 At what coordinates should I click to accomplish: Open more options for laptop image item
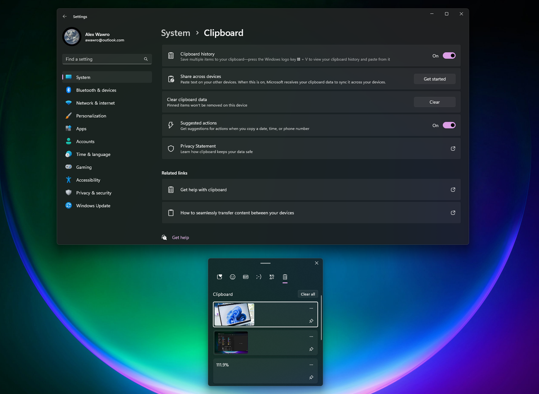click(311, 308)
